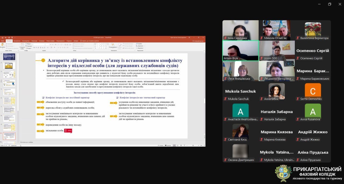The image size is (344, 184).
Task: Open the Layout dropdown in the Slides group
Action: point(29,44)
